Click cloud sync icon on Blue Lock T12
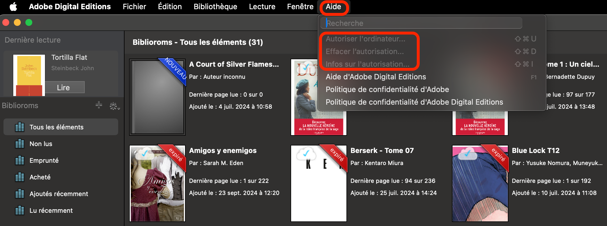This screenshot has height=226, width=607. [x=467, y=154]
